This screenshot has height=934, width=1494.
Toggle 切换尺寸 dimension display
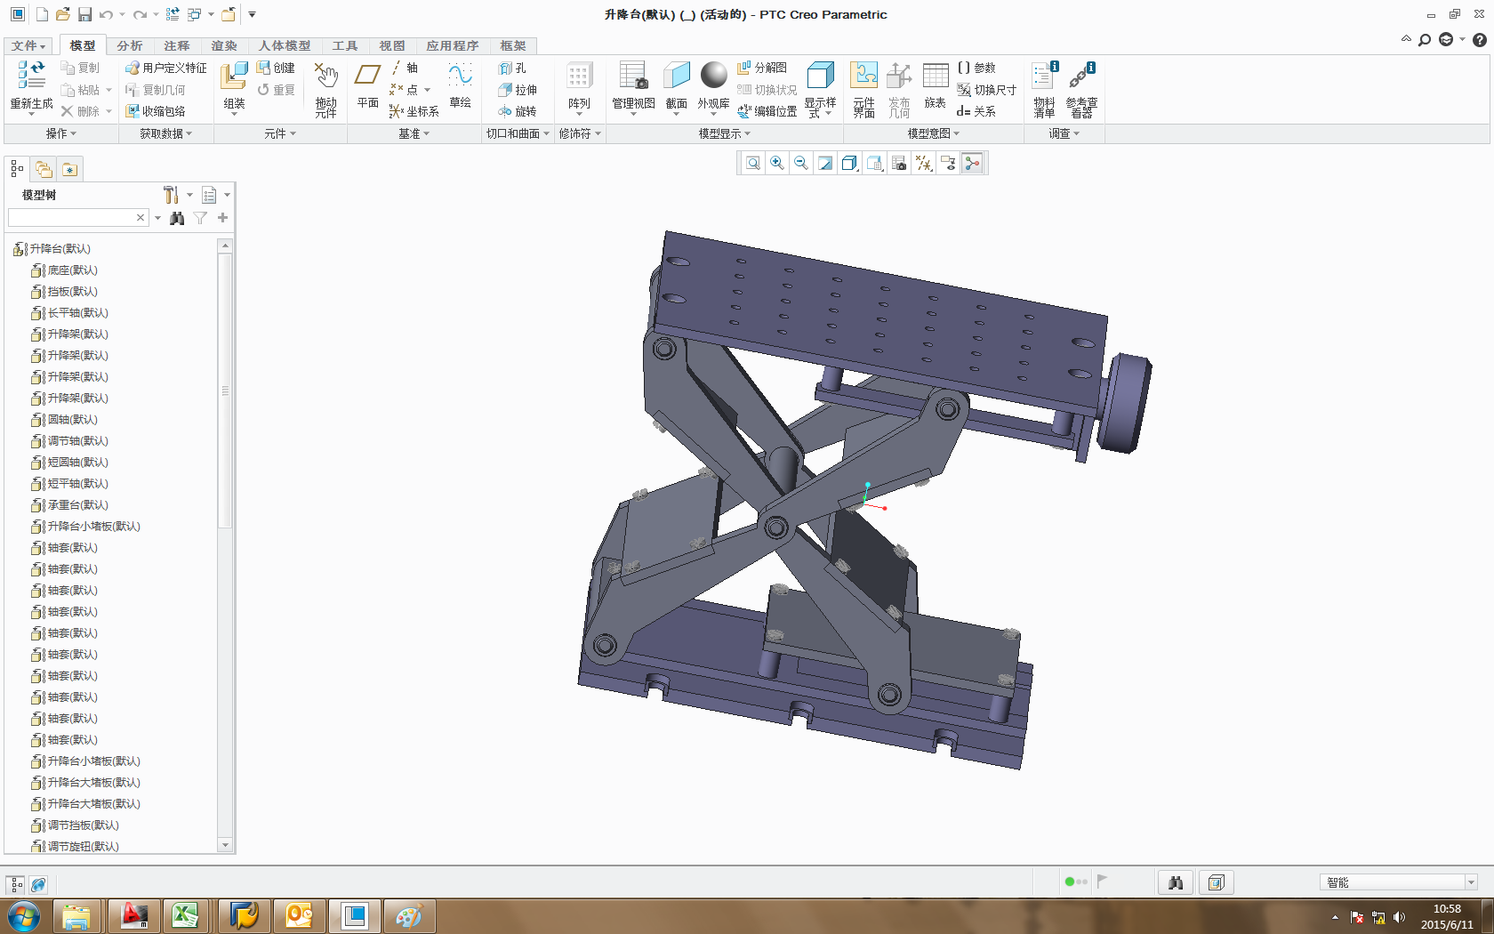tap(986, 90)
